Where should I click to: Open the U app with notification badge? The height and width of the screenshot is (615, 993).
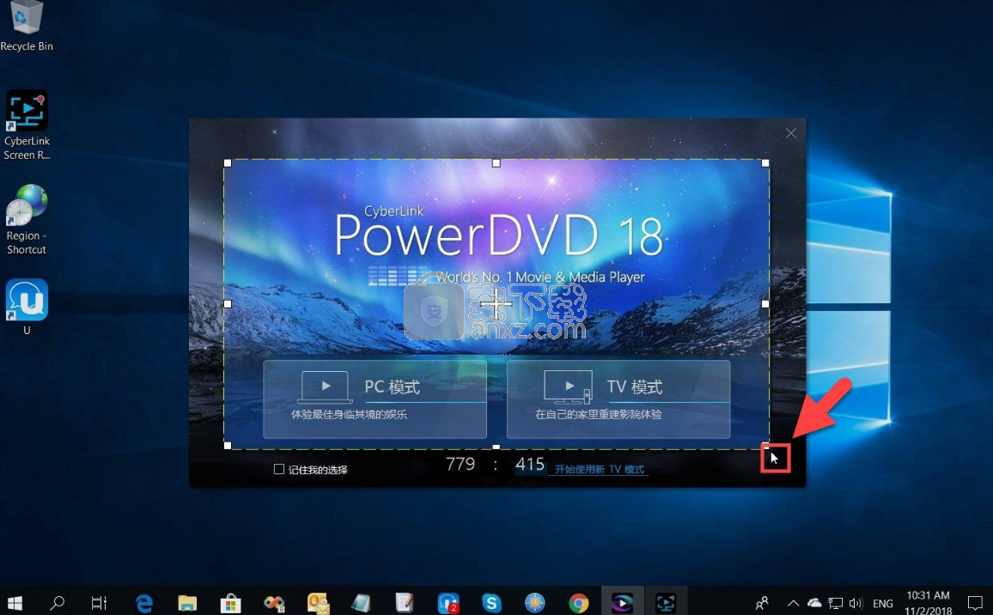click(x=448, y=602)
